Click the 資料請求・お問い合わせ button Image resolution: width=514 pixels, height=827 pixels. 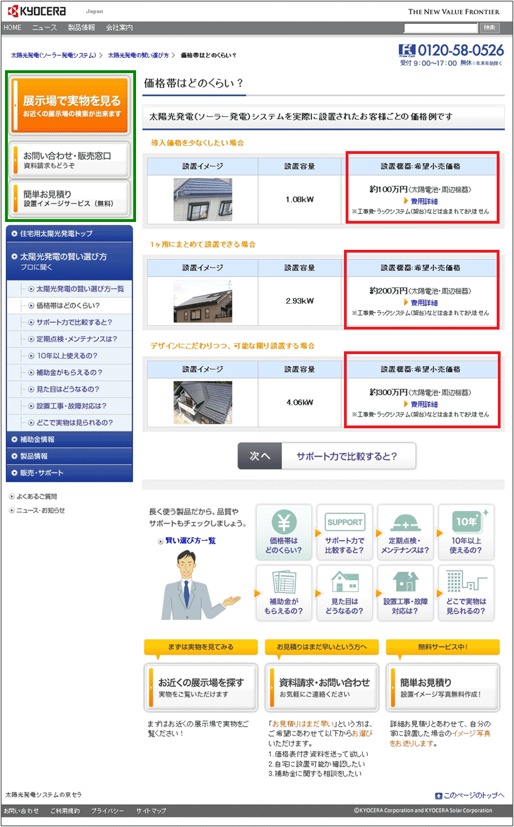(x=322, y=687)
